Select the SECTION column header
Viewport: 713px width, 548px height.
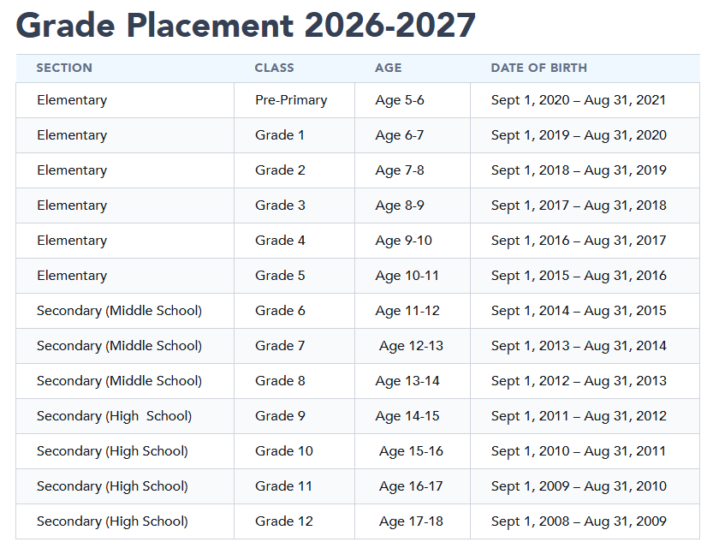(64, 68)
